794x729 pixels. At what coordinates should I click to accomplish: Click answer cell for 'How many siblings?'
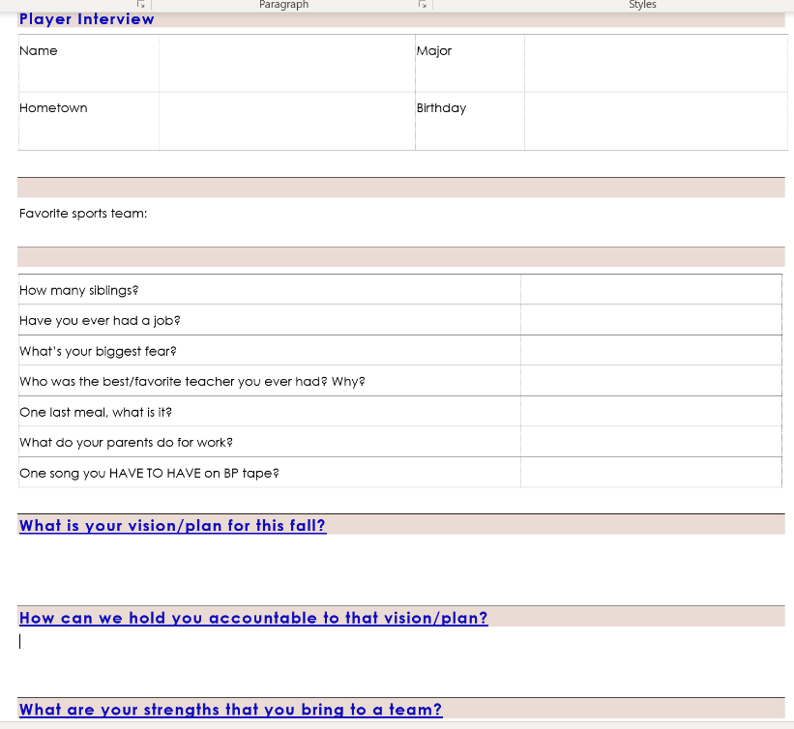651,290
